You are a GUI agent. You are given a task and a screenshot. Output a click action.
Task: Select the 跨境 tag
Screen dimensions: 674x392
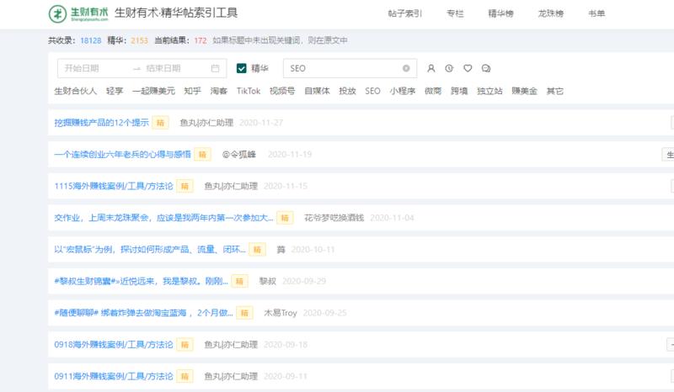point(459,91)
